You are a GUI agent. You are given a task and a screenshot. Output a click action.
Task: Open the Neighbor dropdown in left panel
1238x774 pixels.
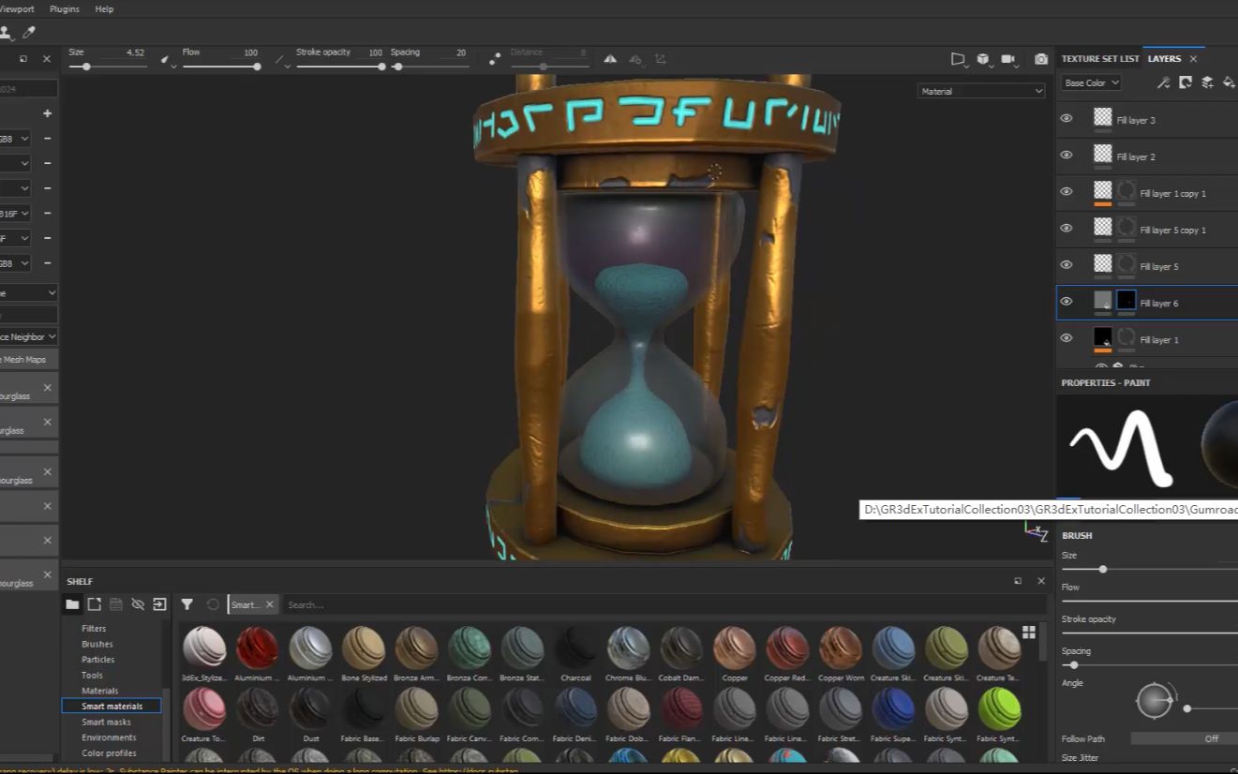pos(28,336)
